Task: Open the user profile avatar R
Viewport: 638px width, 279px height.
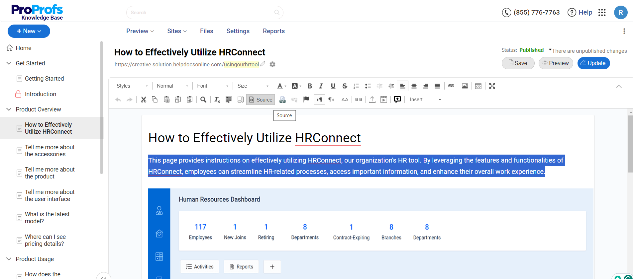Action: tap(621, 13)
